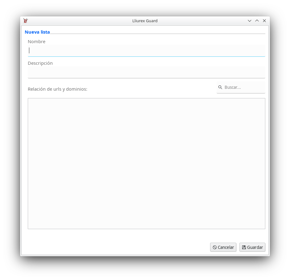Close the Lliurex Guard window

click(x=264, y=21)
